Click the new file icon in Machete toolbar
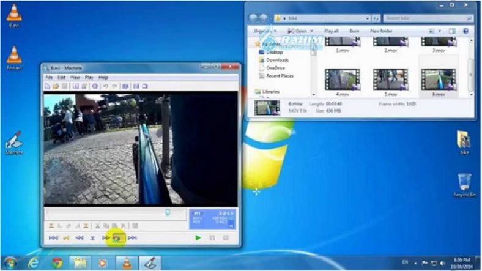482x271 pixels. [47, 86]
